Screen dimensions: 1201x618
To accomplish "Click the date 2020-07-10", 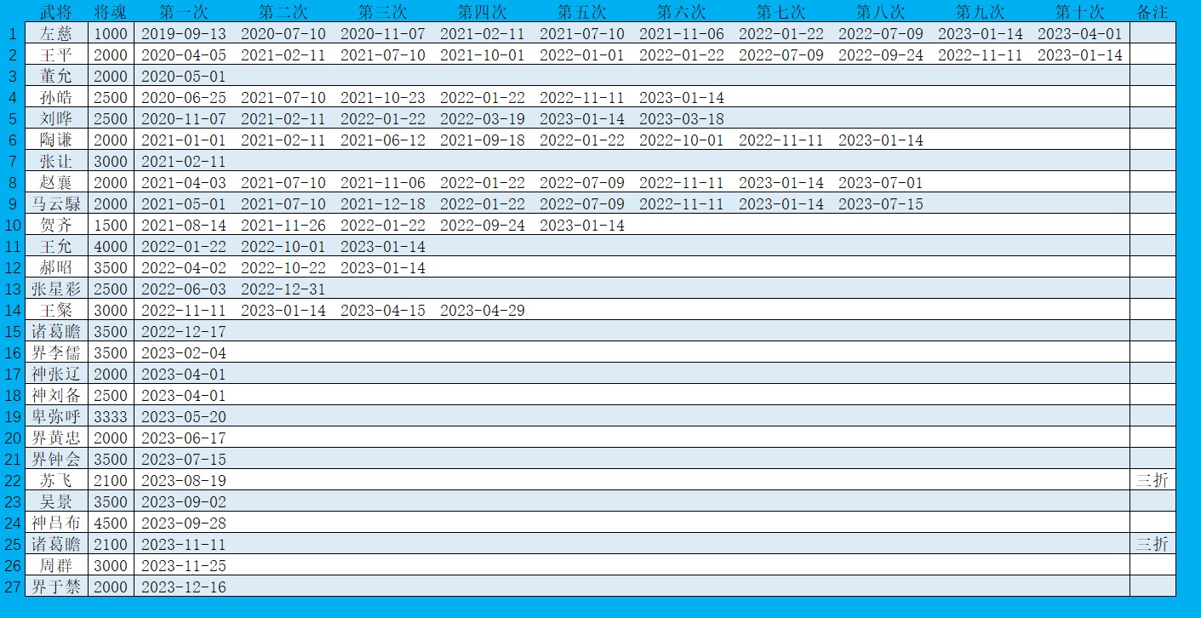I will coord(283,34).
